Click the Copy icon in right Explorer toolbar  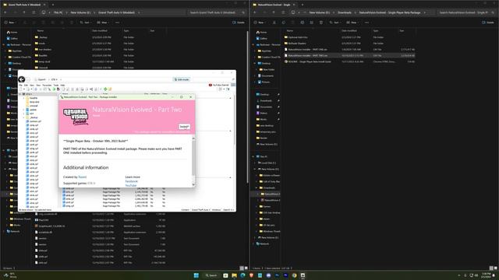pyautogui.click(x=284, y=23)
